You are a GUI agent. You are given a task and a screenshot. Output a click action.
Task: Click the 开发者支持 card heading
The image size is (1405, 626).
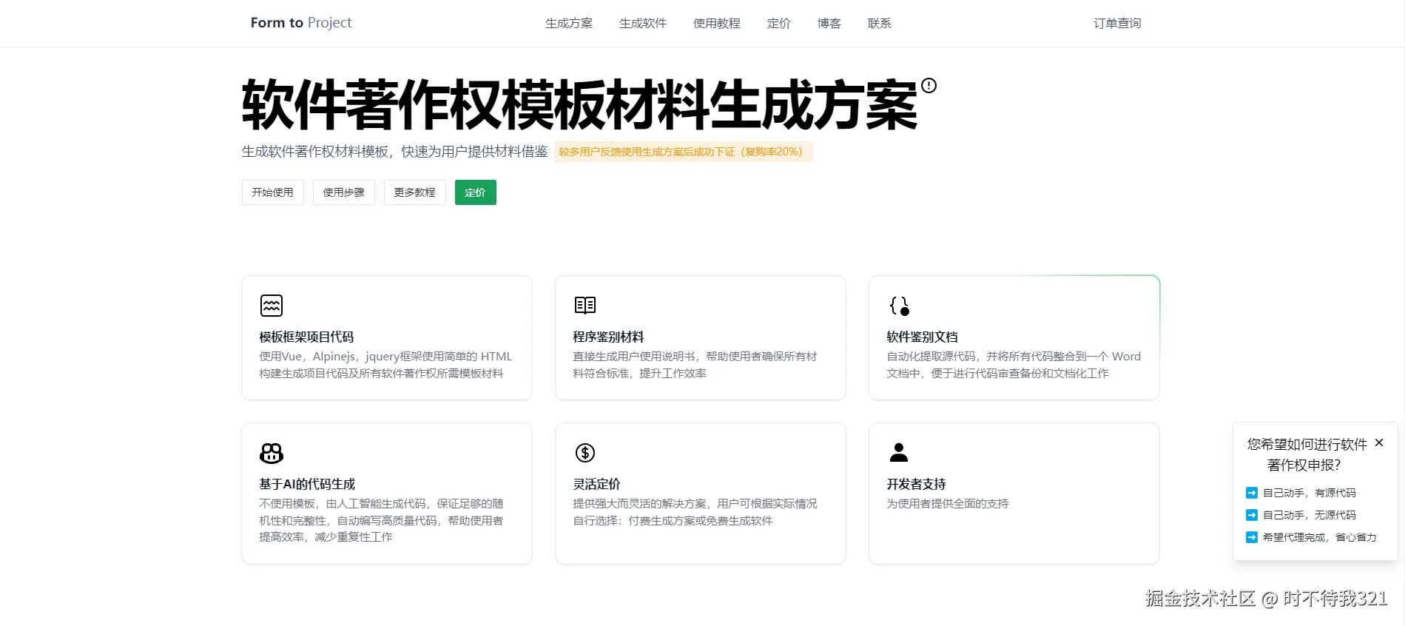coord(916,484)
